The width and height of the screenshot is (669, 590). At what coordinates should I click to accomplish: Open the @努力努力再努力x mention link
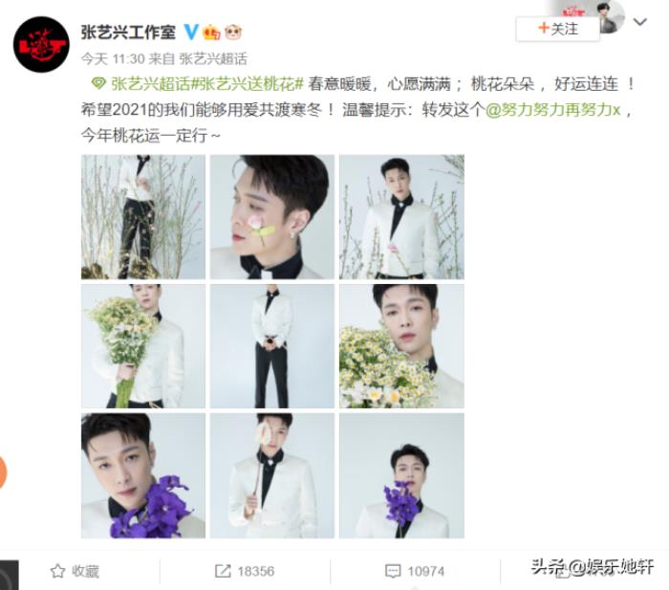(553, 110)
